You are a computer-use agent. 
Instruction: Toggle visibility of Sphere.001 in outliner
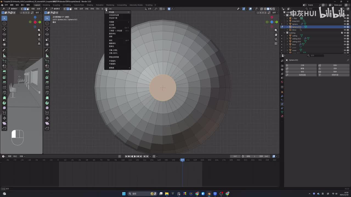tap(345, 27)
